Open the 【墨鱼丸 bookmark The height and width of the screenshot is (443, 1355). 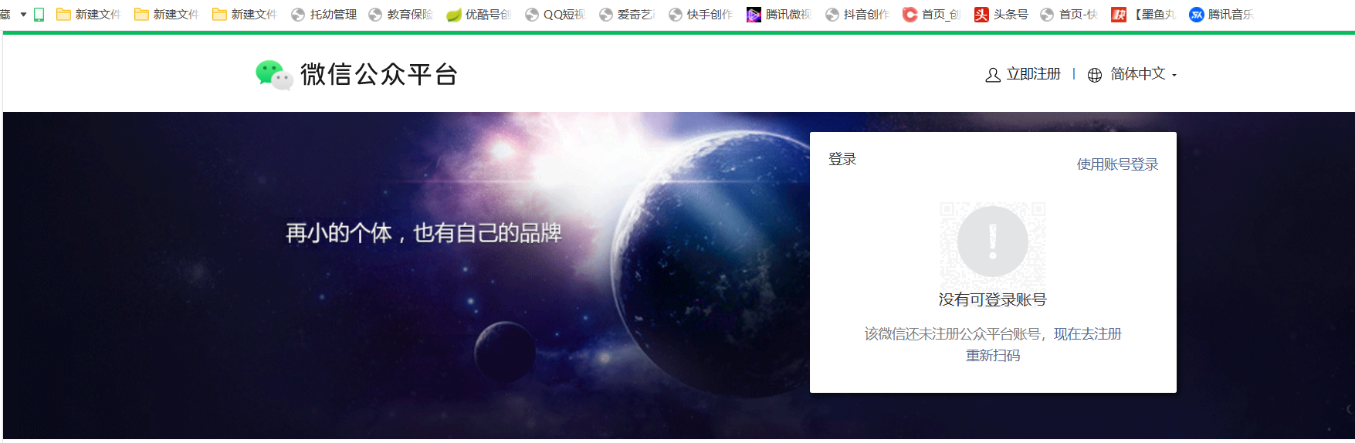click(x=1143, y=15)
